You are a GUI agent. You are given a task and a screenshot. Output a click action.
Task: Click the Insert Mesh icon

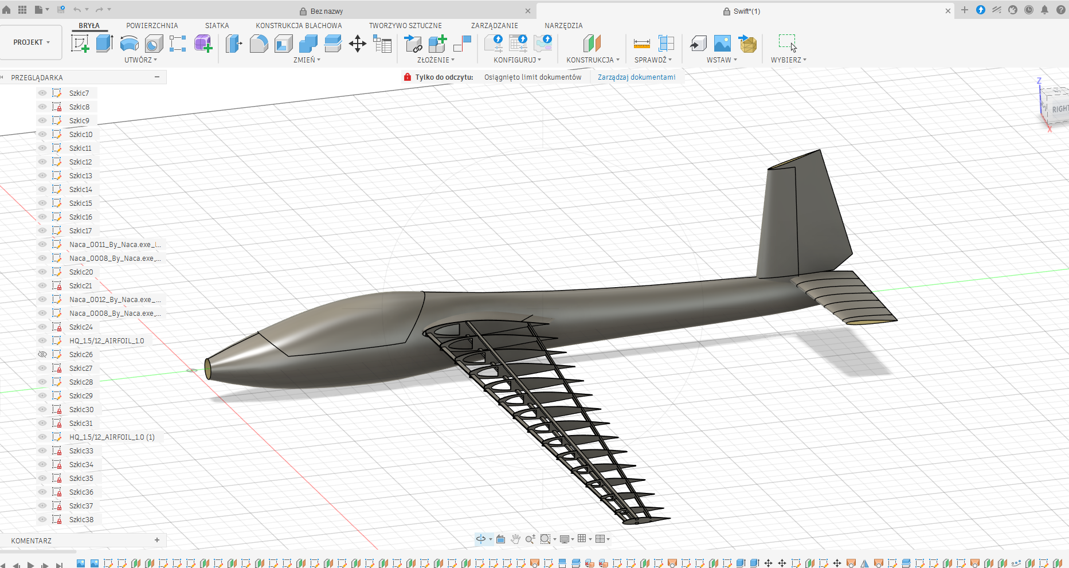[x=747, y=44]
